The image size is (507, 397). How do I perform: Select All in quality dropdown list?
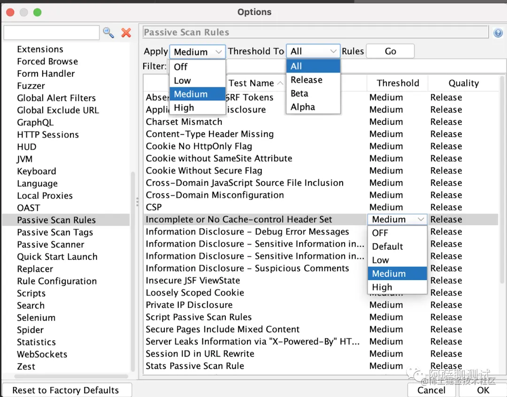[x=313, y=66]
